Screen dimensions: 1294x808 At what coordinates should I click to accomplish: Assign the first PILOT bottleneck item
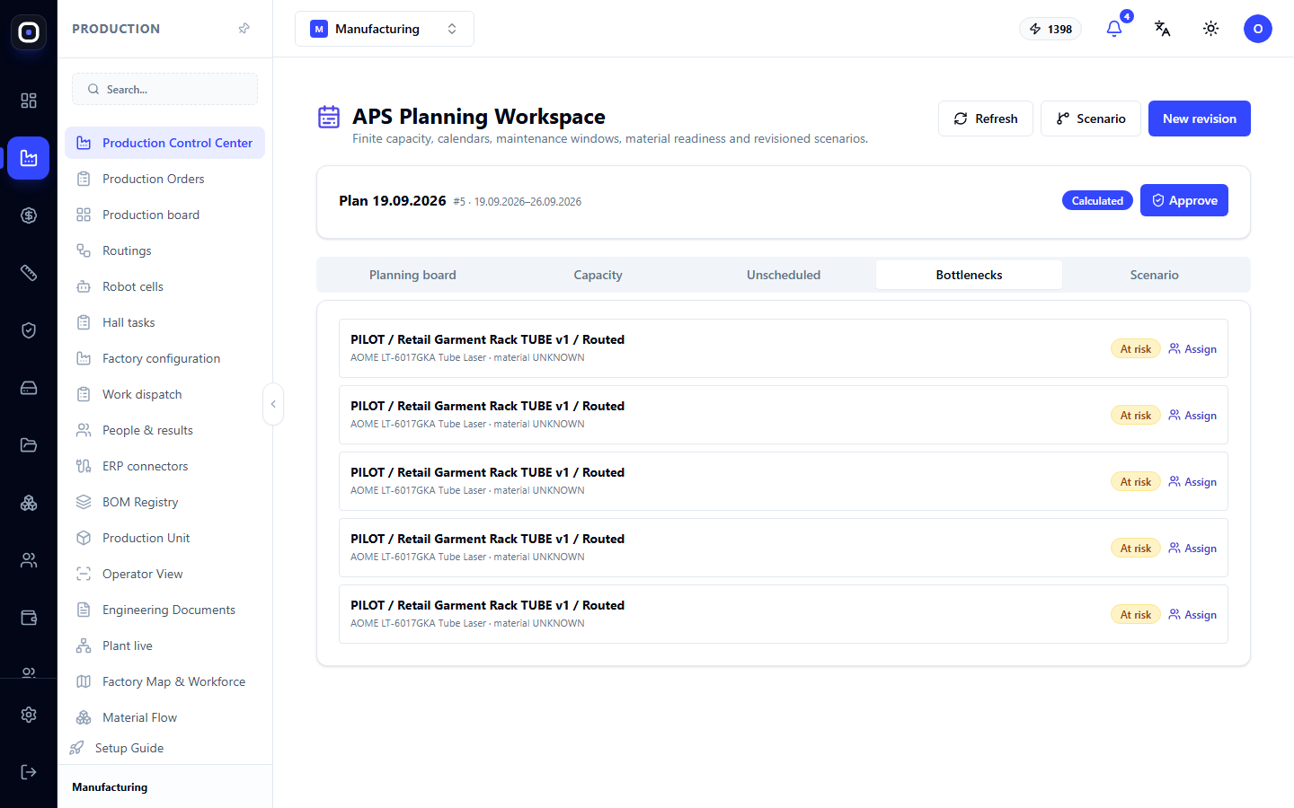point(1192,349)
